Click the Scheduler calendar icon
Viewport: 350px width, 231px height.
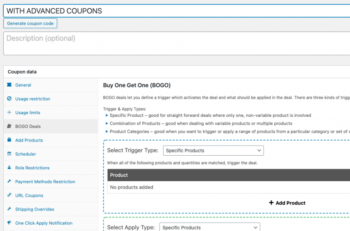pyautogui.click(x=9, y=154)
